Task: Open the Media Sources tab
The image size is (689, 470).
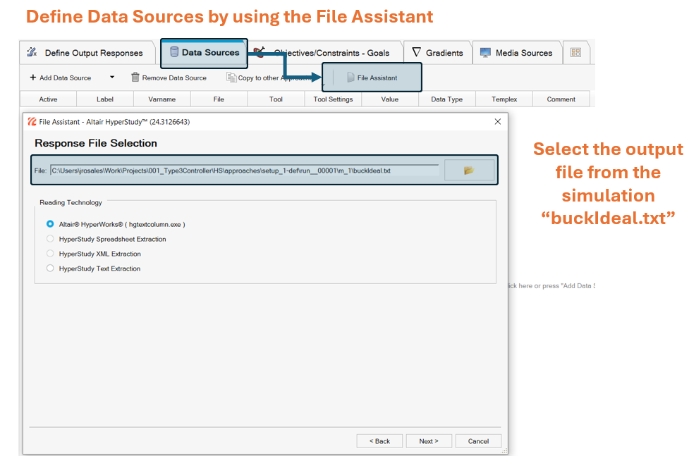Action: pos(517,53)
